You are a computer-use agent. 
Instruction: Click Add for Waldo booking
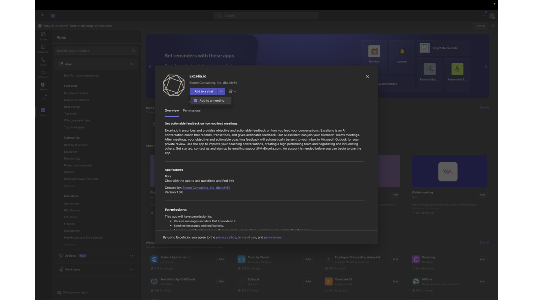(x=482, y=195)
